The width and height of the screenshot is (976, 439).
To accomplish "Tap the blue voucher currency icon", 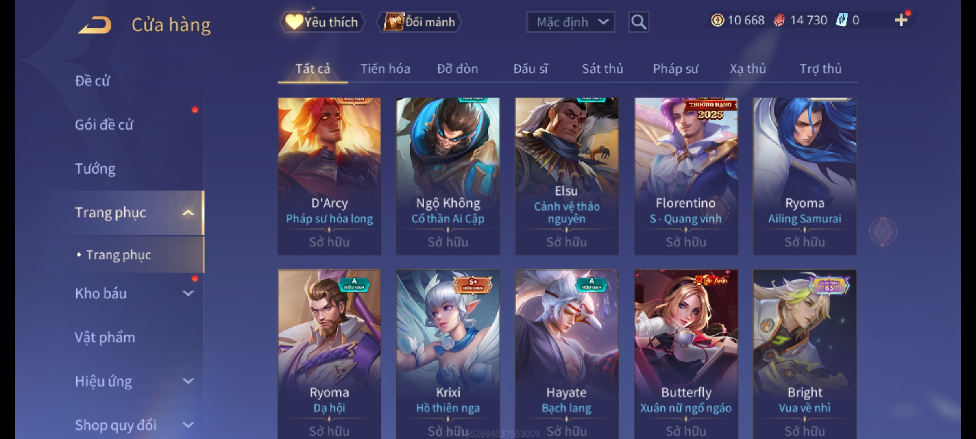I will coord(841,20).
